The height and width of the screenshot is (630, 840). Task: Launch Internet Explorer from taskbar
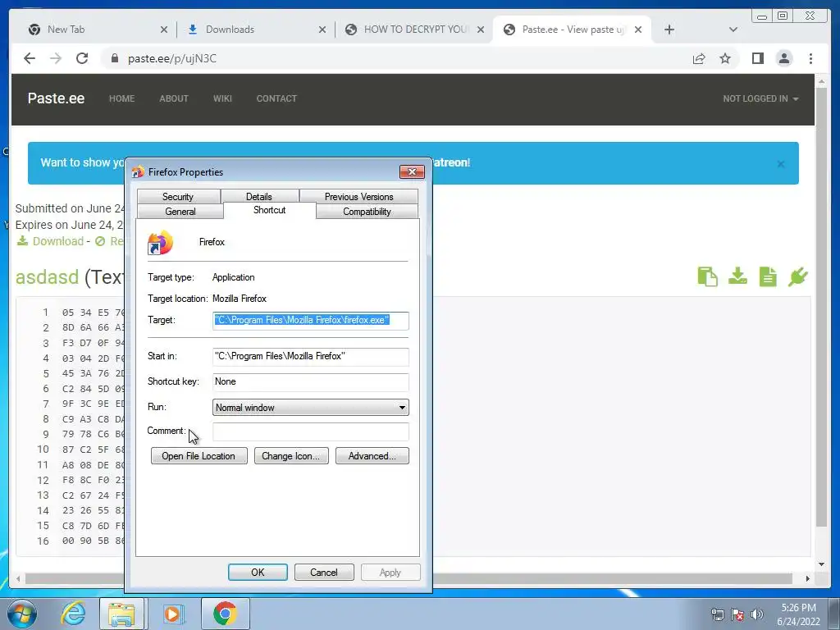pyautogui.click(x=73, y=614)
